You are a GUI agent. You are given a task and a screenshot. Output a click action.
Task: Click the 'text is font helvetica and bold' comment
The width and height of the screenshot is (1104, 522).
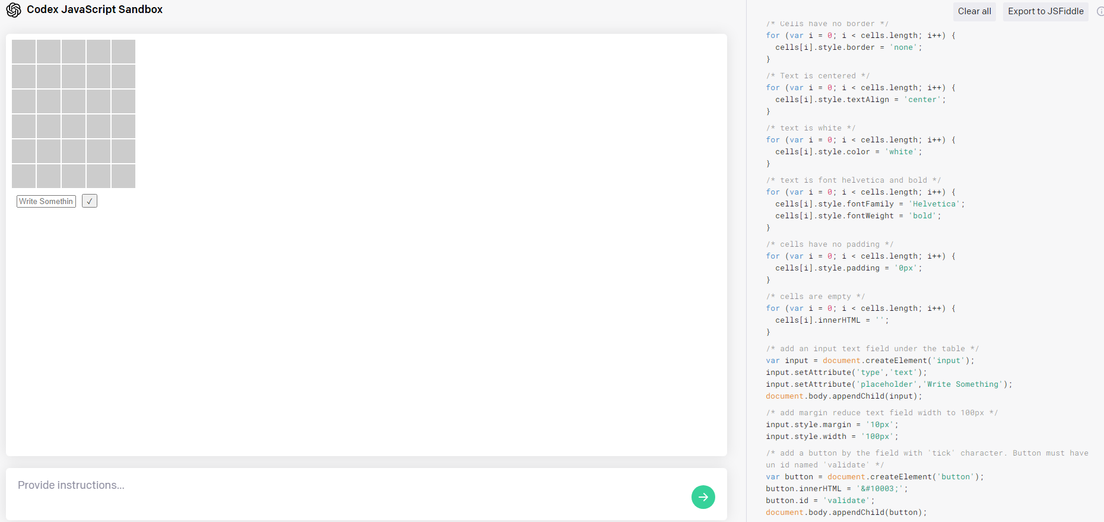853,180
